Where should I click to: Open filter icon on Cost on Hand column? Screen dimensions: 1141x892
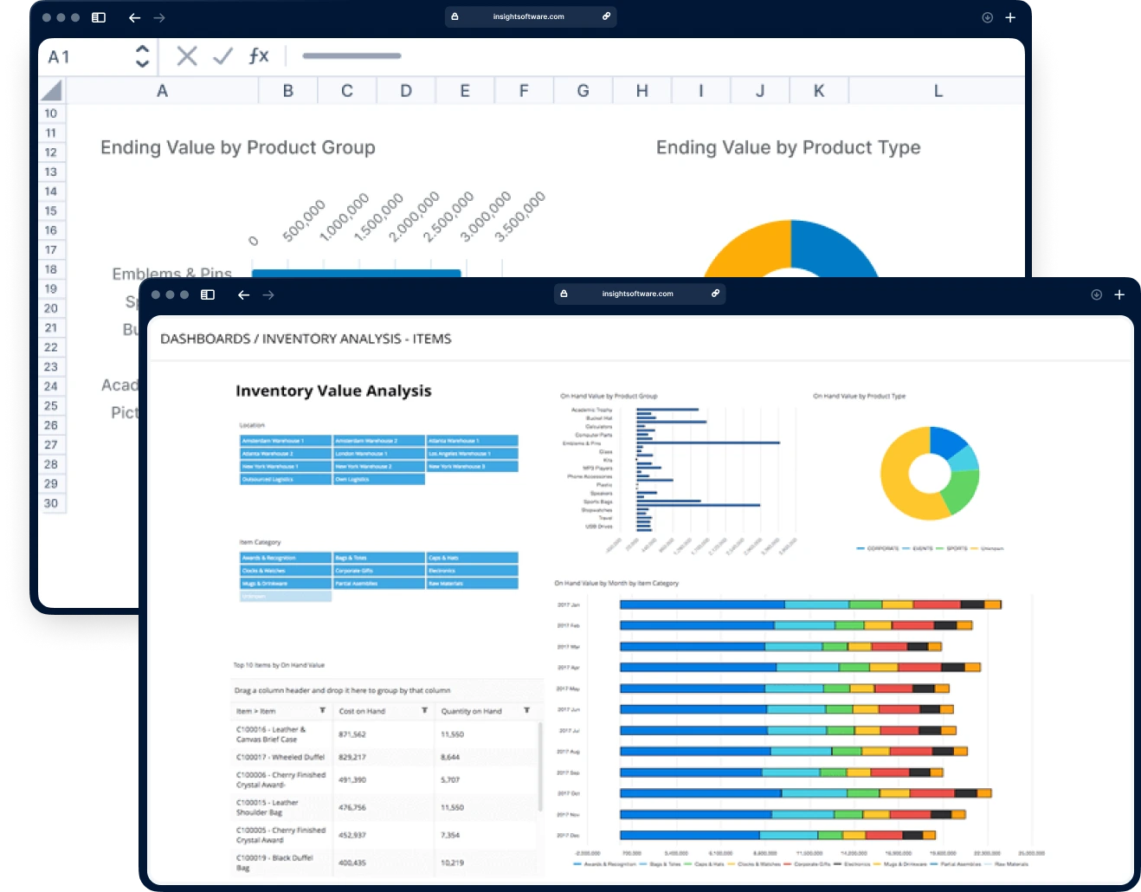click(x=425, y=710)
